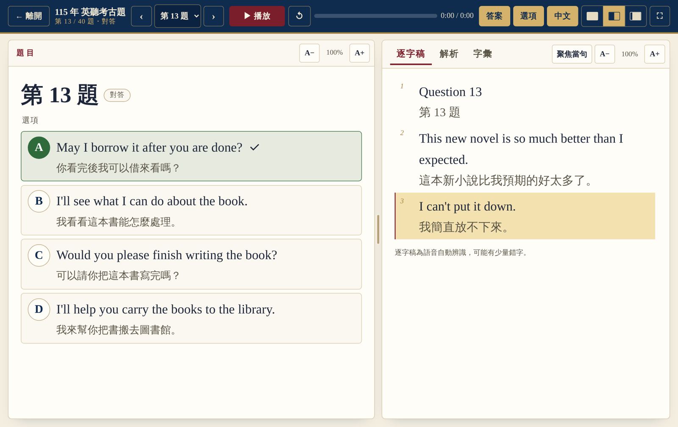Click the audio progress bar
This screenshot has width=678, height=427.
coord(375,16)
